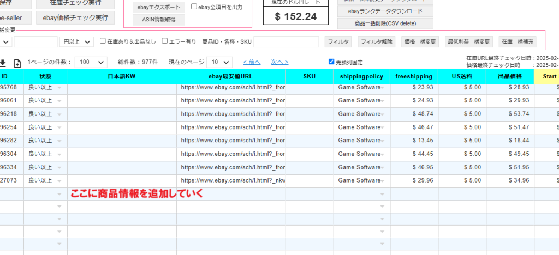Uncheck the 先頭列固定 checkbox
This screenshot has width=559, height=255.
331,62
